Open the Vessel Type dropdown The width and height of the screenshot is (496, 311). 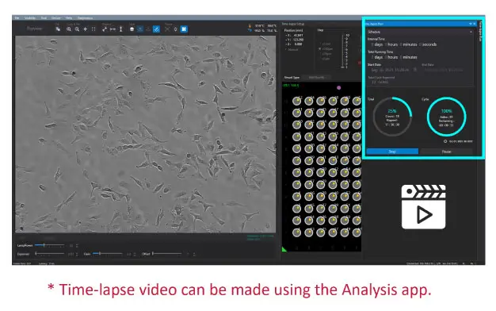pos(316,77)
